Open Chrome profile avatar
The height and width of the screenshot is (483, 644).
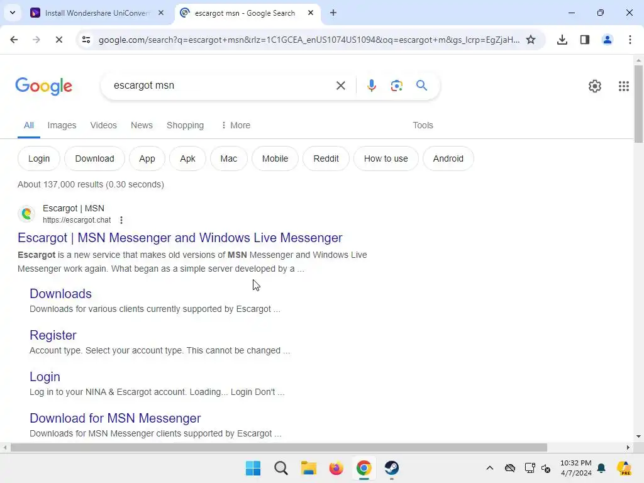608,40
